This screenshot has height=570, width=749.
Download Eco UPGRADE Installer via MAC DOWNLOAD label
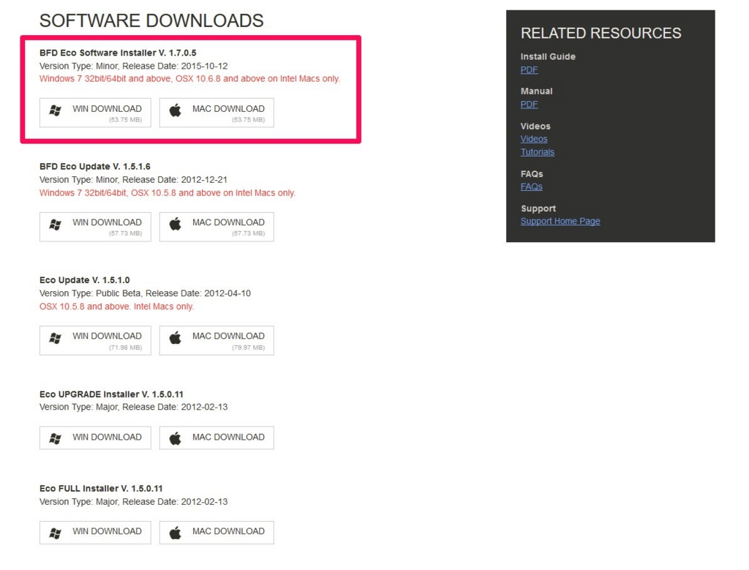coord(228,437)
